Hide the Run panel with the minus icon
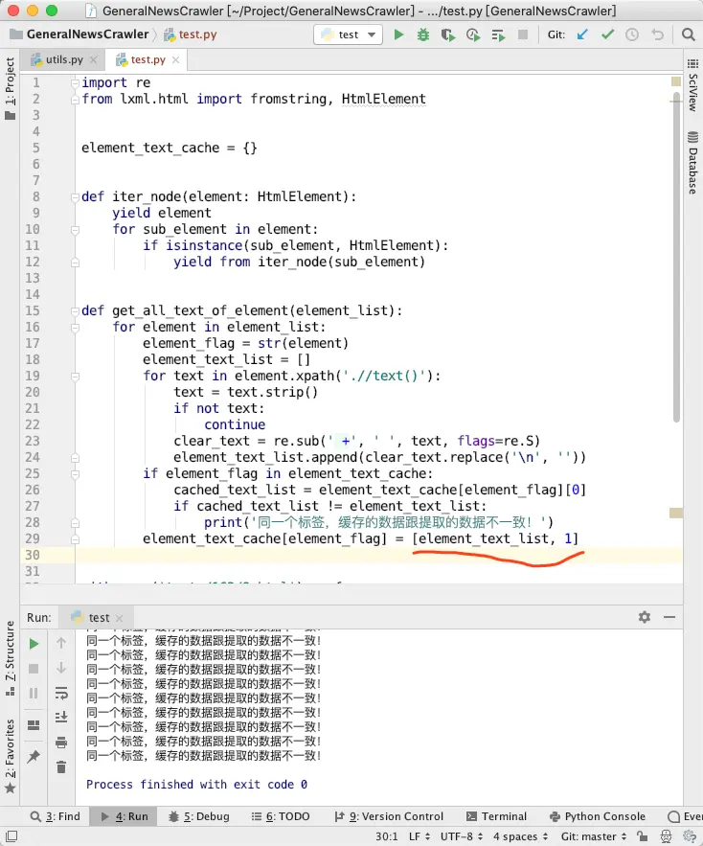The width and height of the screenshot is (703, 846). [x=669, y=617]
